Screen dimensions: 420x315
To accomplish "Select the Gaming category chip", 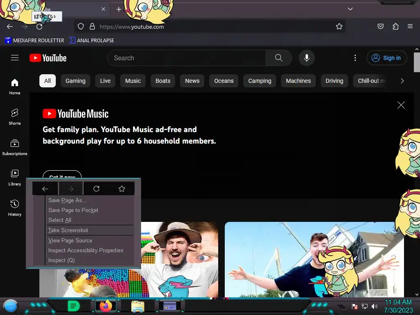I will (x=75, y=81).
